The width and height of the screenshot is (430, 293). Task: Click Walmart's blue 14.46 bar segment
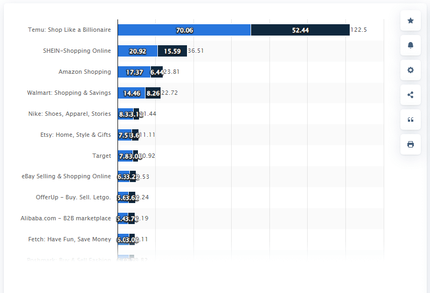pos(131,93)
